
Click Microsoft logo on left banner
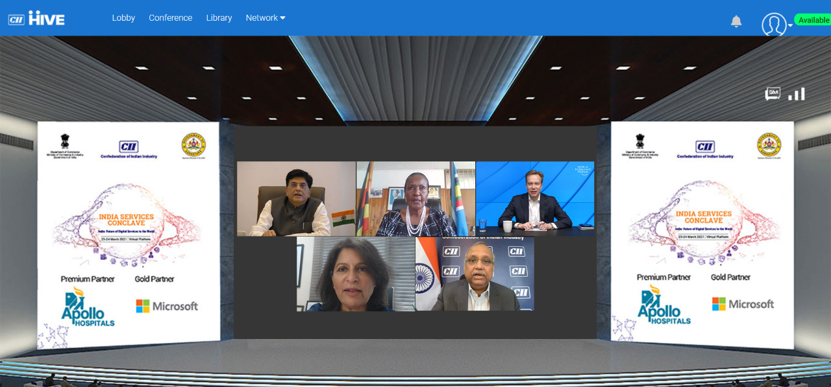point(167,306)
